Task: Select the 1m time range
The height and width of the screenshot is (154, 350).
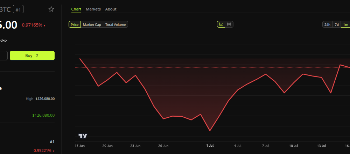Action: point(345,24)
